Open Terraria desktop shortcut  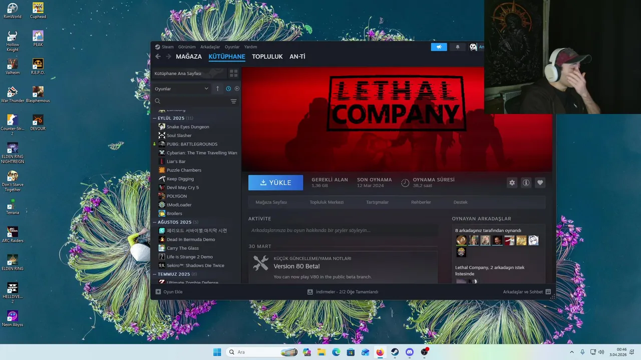(13, 206)
